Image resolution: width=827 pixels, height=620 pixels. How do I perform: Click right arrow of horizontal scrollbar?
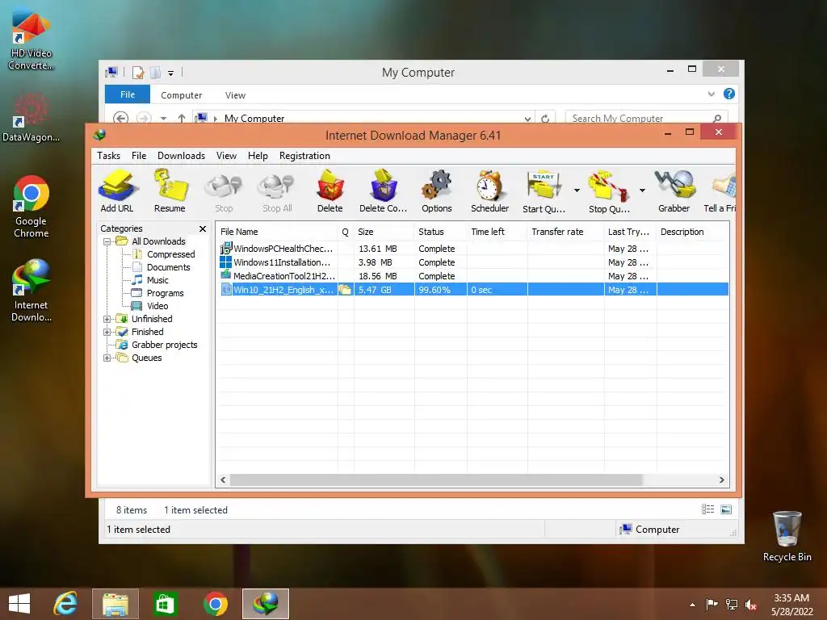721,480
